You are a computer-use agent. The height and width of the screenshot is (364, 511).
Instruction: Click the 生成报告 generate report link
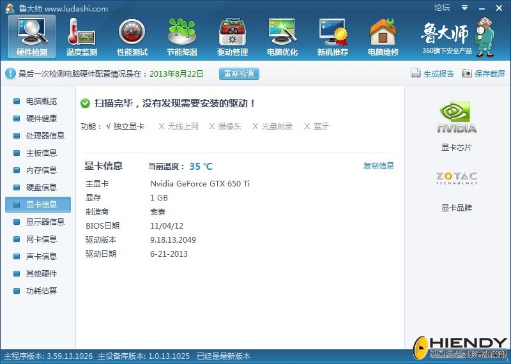tap(439, 73)
